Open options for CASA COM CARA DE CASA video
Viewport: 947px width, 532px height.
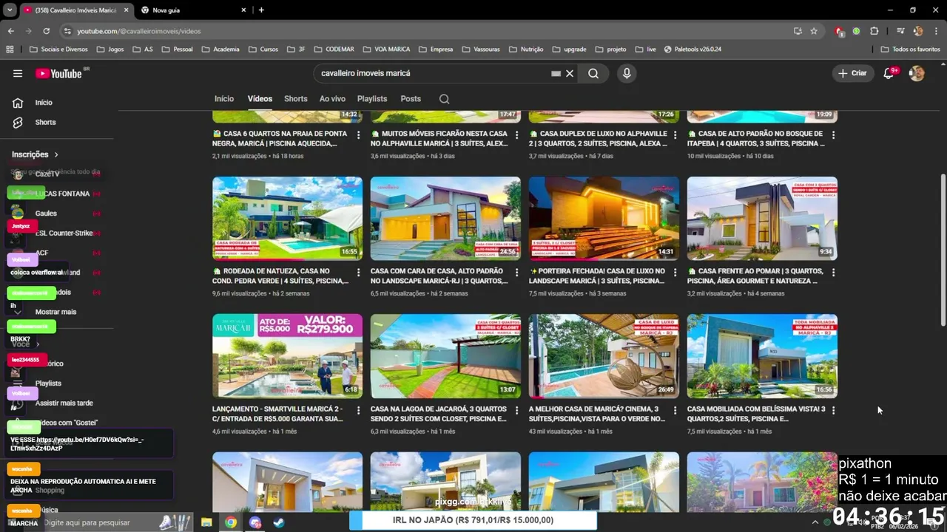[517, 273]
